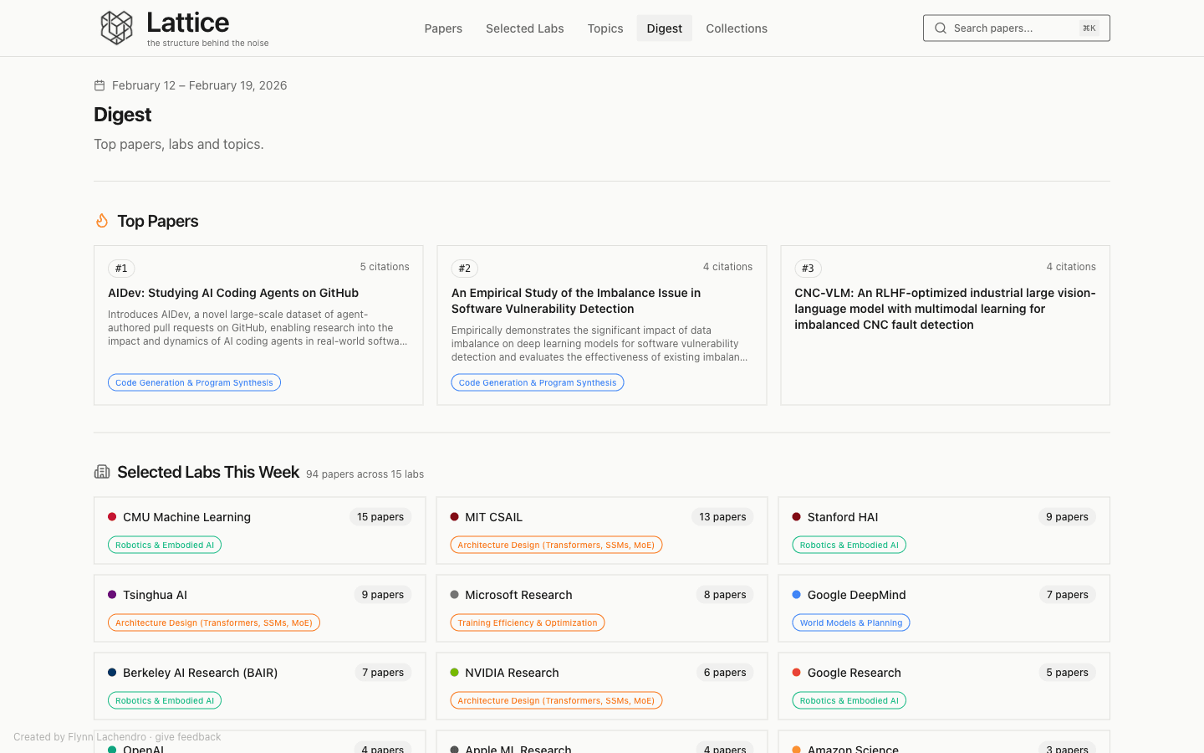Open the Selected Labs page
The width and height of the screenshot is (1204, 753).
pyautogui.click(x=524, y=28)
